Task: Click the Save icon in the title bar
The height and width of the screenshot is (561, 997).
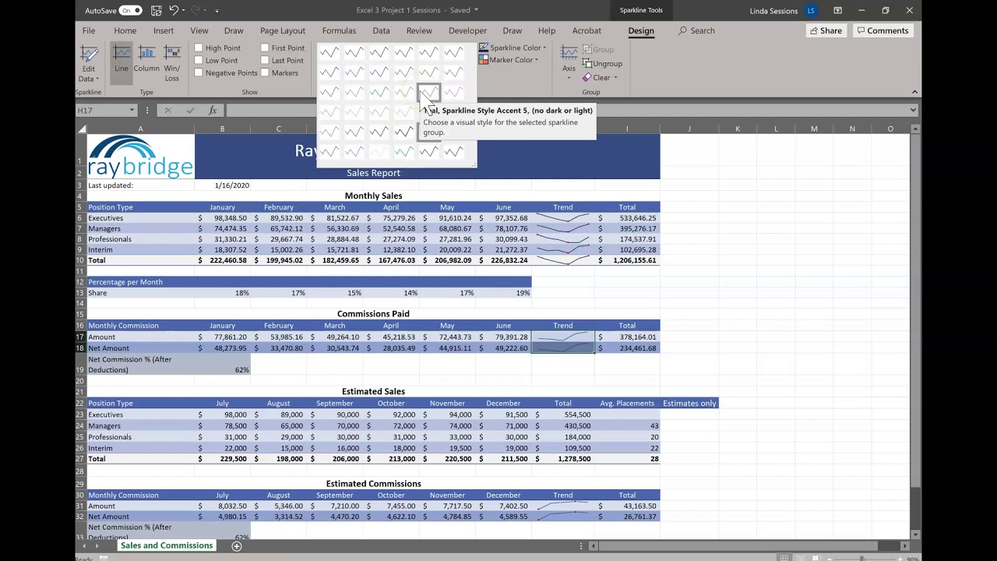Action: click(x=156, y=10)
